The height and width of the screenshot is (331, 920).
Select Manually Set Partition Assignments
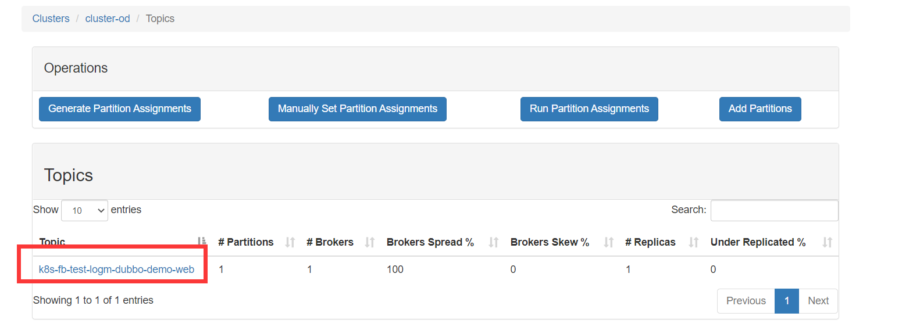click(x=358, y=109)
